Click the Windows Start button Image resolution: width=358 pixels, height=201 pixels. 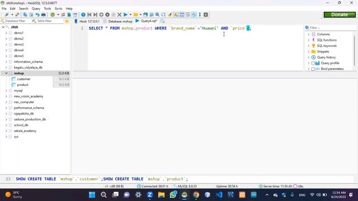pos(92,195)
